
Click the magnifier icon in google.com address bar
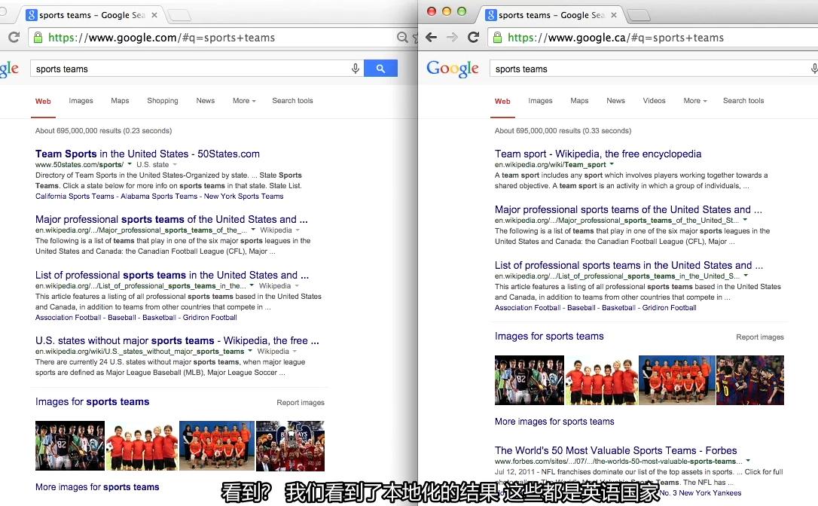(x=401, y=37)
